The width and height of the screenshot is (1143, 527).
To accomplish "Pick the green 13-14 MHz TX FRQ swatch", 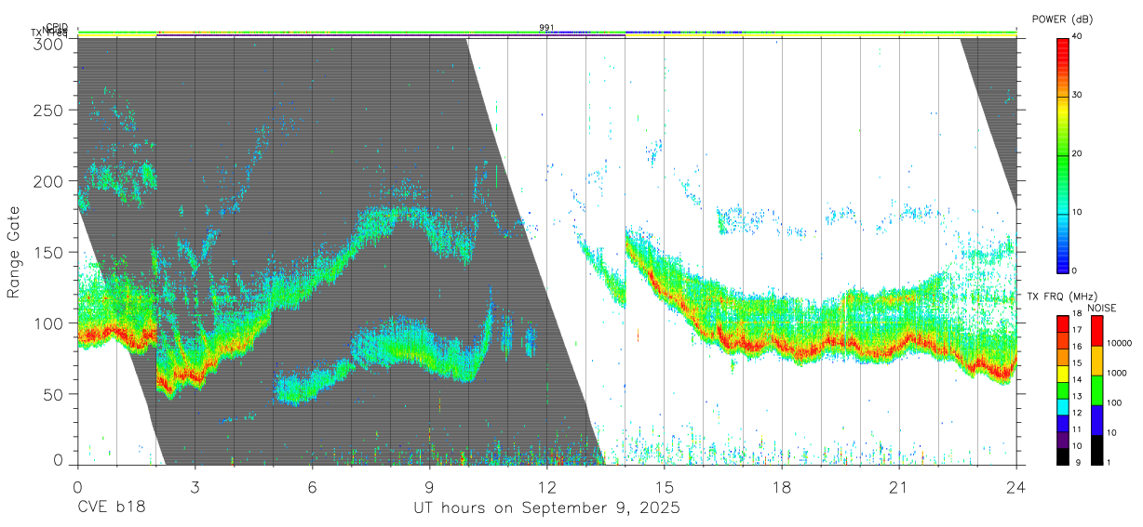I will pyautogui.click(x=1063, y=390).
